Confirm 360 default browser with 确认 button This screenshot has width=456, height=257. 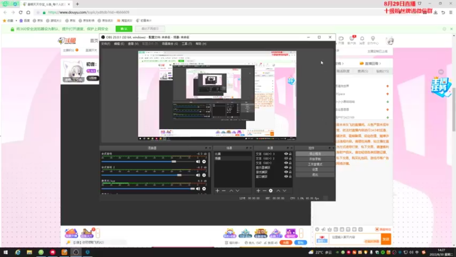click(124, 29)
